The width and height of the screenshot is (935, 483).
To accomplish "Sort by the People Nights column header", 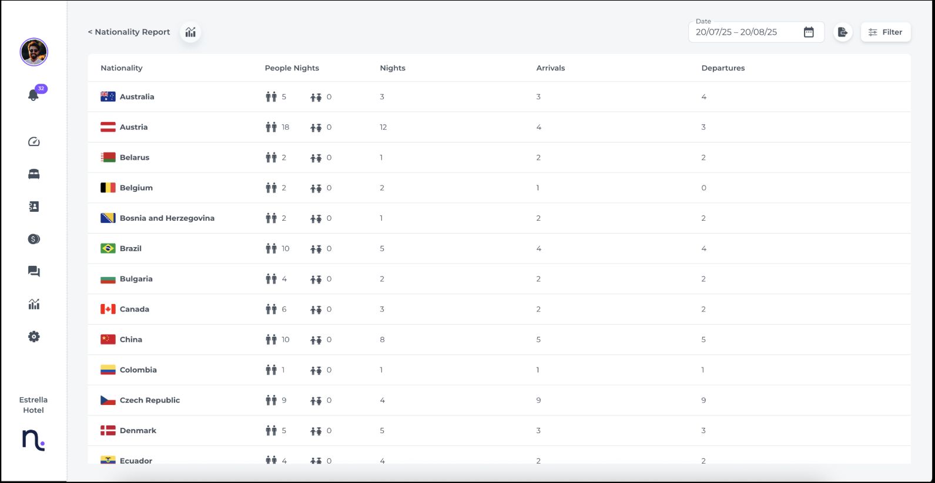I will coord(291,68).
